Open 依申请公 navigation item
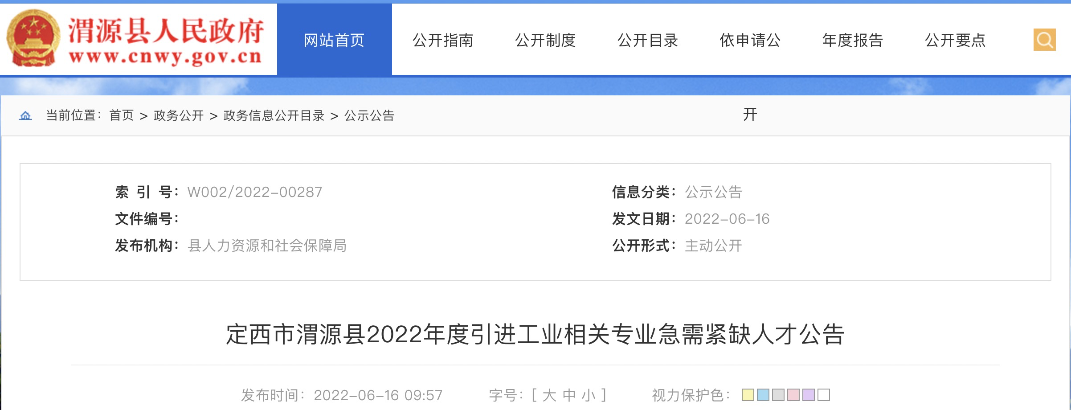The image size is (1071, 410). pos(750,40)
